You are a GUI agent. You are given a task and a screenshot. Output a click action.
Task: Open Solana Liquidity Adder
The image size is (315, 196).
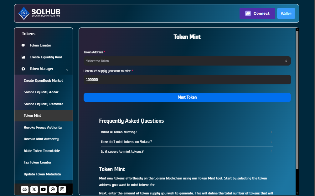coord(41,92)
